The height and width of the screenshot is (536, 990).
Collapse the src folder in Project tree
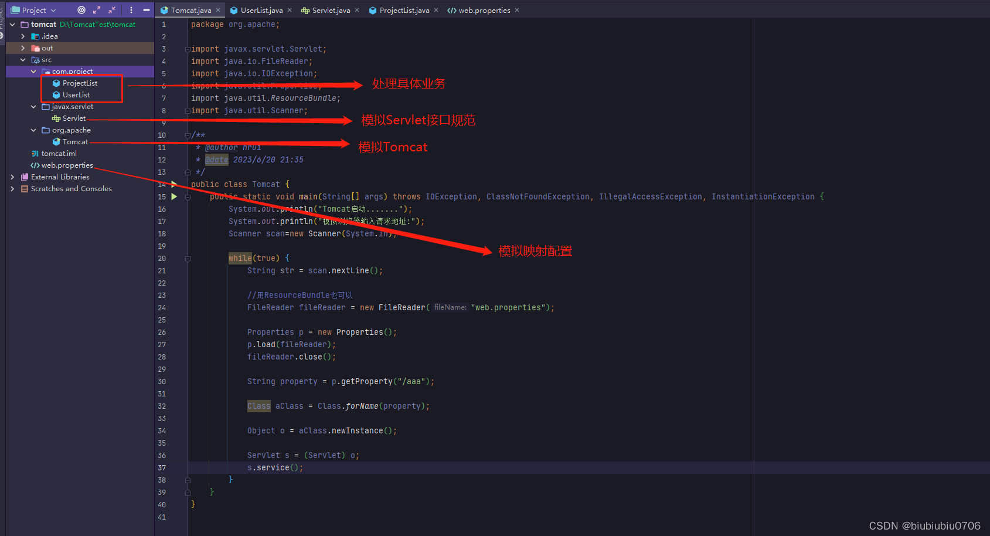[22, 59]
